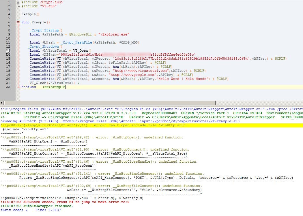Click the EndFunc keyword
The image size is (303, 216).
[29, 87]
